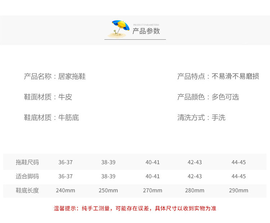This screenshot has width=270, height=223.
Task: Click the 适合脚码 row header
Action: point(27,176)
